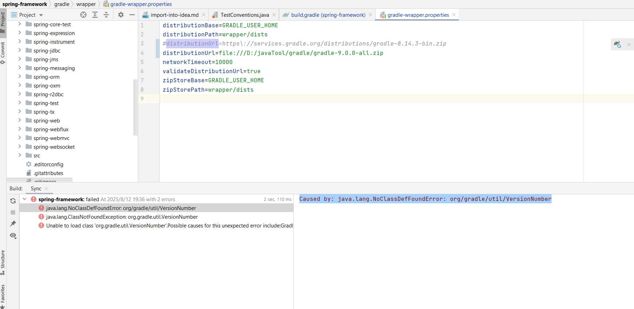Image resolution: width=634 pixels, height=309 pixels.
Task: Select spring-test module in tree
Action: point(46,103)
